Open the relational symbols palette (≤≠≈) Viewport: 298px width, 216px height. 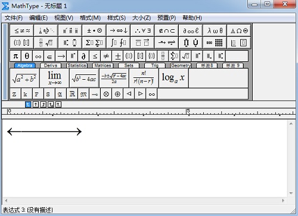(x=22, y=31)
